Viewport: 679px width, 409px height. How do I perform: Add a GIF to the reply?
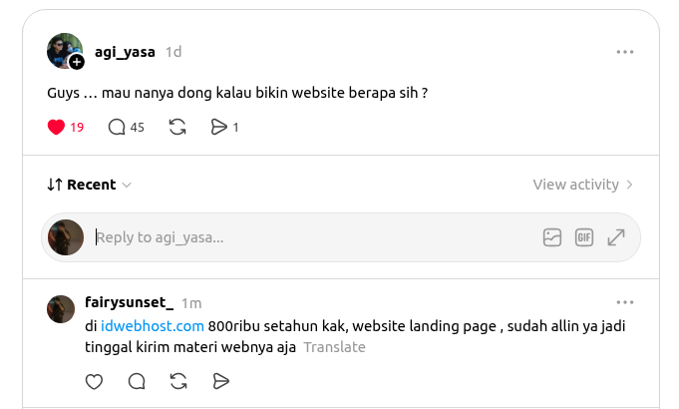point(584,237)
